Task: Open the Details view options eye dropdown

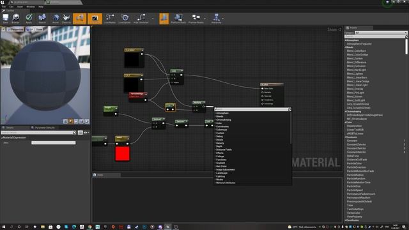Action: pyautogui.click(x=86, y=132)
